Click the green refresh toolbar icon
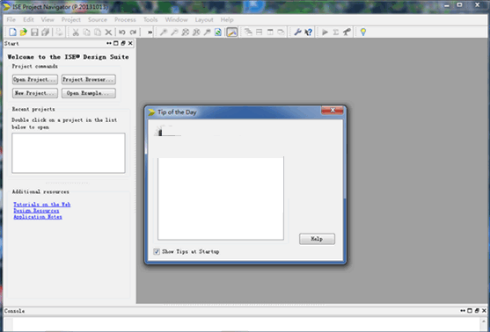 pyautogui.click(x=218, y=32)
